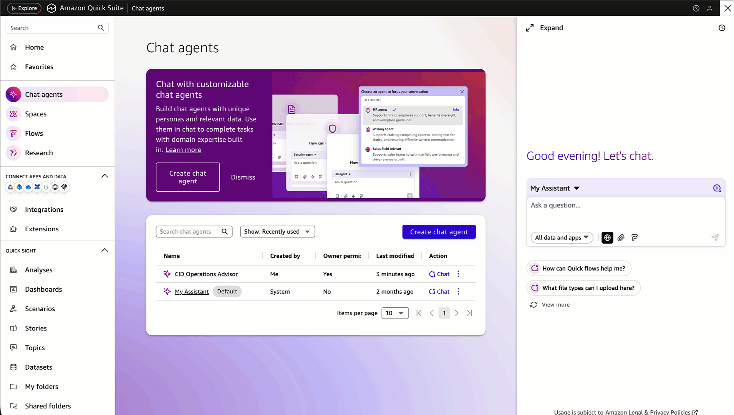Click the OneDrive cloud connector icon

point(28,187)
